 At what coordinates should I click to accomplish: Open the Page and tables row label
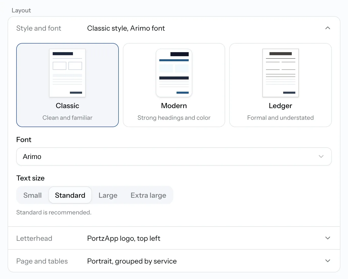pos(42,261)
